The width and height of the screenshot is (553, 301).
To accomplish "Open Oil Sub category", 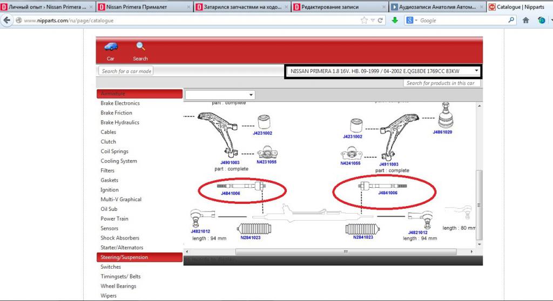I will point(109,209).
